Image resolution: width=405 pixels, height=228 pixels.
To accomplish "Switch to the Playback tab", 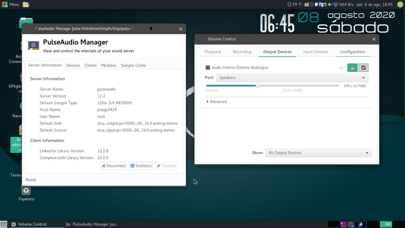I will click(x=213, y=52).
